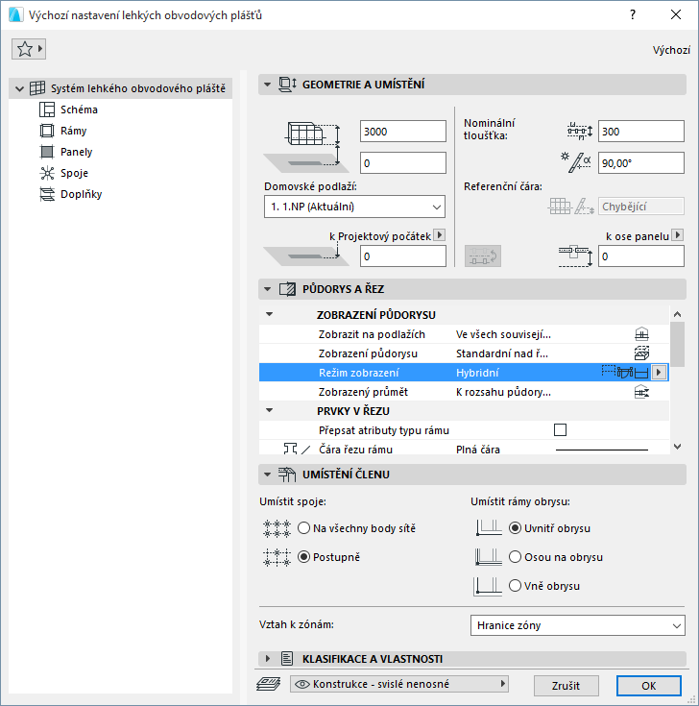Click the angle field 90,00°
Image resolution: width=699 pixels, height=706 pixels.
(641, 163)
